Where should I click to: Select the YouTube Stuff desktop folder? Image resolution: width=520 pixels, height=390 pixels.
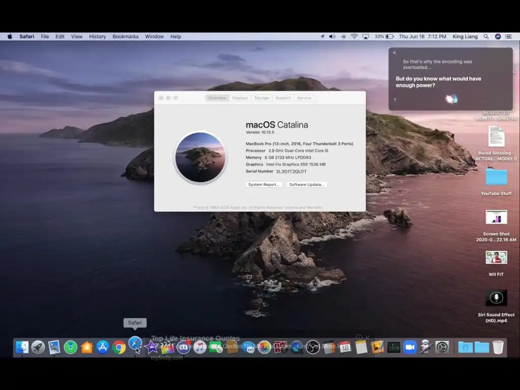[x=496, y=181]
